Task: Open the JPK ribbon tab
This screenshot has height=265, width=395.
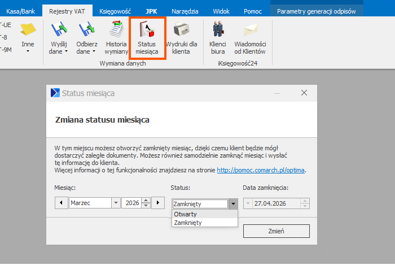Action: point(151,11)
